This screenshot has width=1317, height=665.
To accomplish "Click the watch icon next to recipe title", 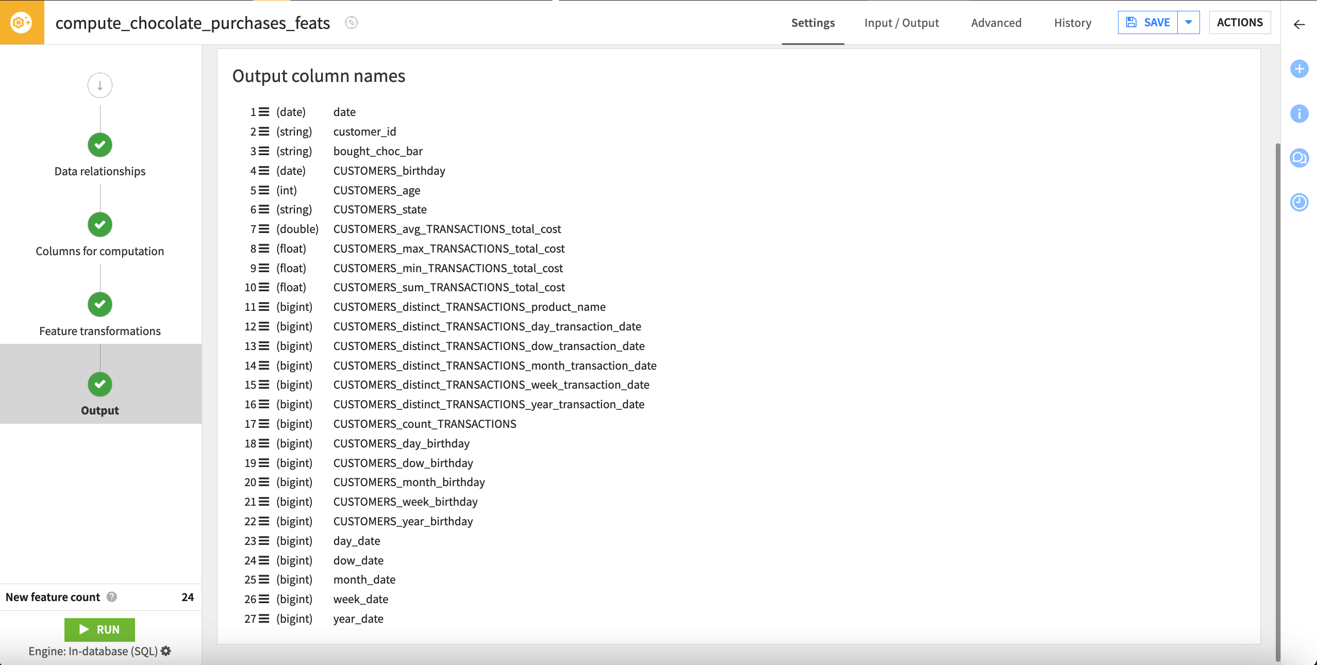I will (x=351, y=23).
